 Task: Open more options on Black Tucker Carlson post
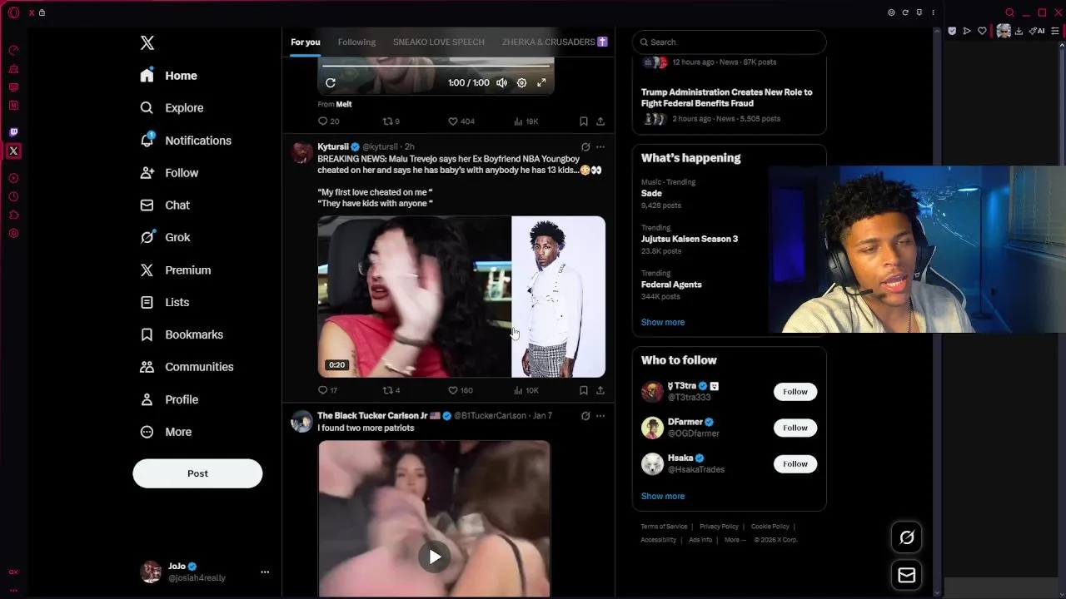tap(600, 416)
